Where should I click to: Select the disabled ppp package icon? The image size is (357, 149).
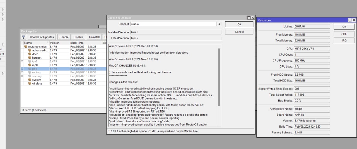[x=30, y=69]
